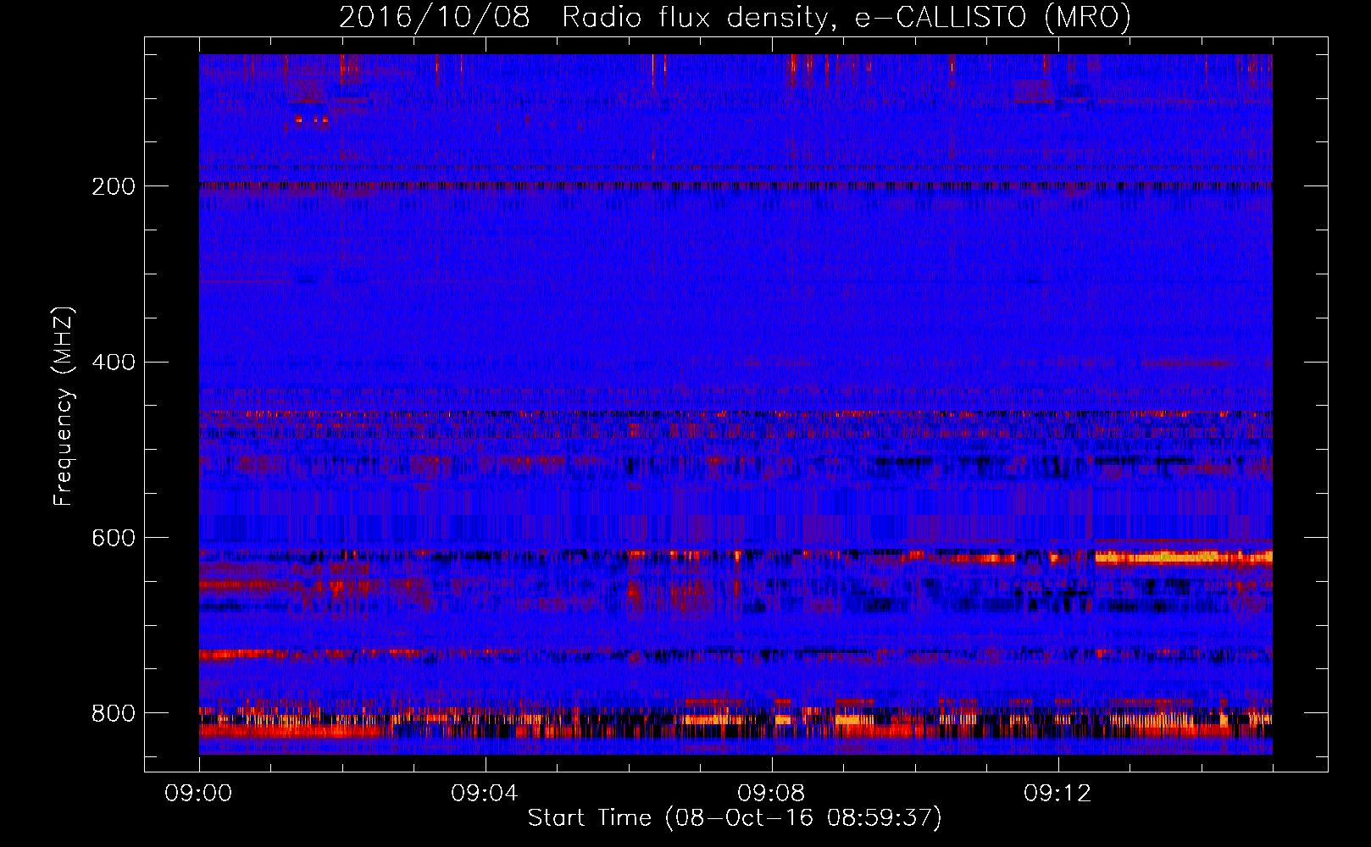Click the '09:12' time tick label
1371x847 pixels.
pyautogui.click(x=1057, y=794)
